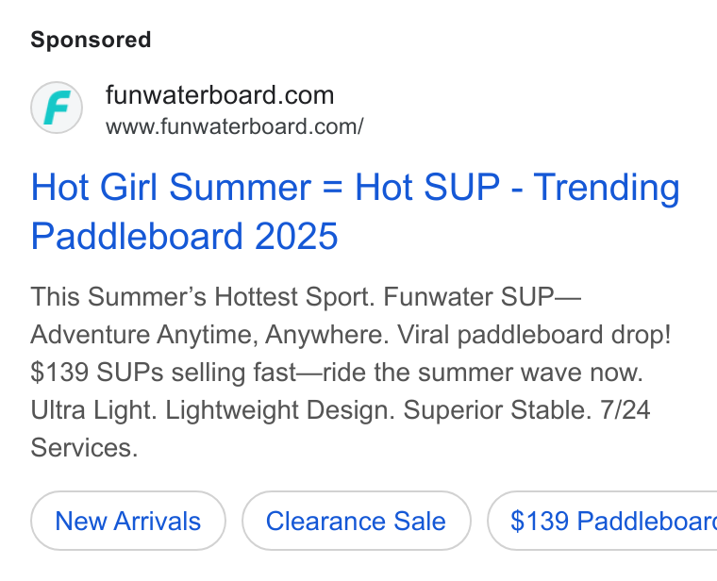Select the Clearance Sale chip
717x581 pixels.
click(357, 521)
